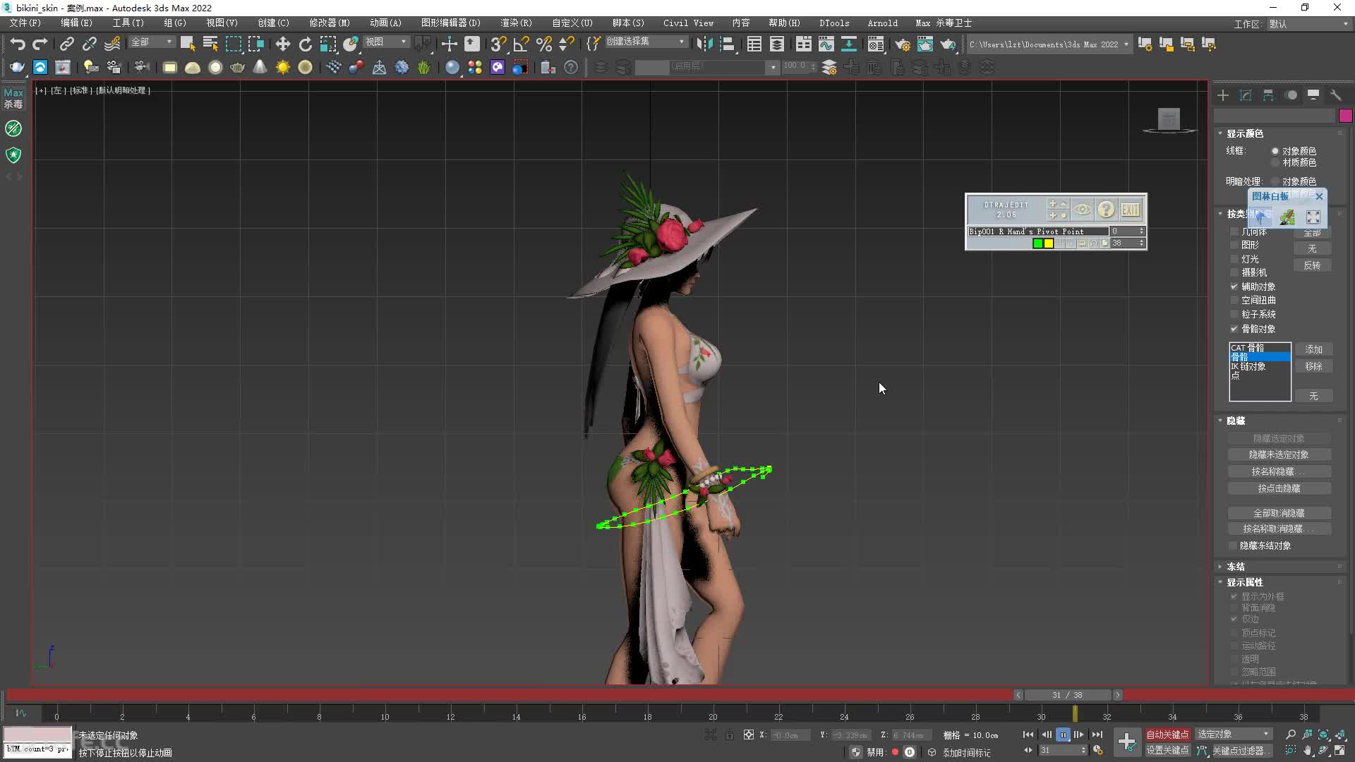Viewport: 1355px width, 762px height.
Task: Open the project path dropdown
Action: [1049, 44]
